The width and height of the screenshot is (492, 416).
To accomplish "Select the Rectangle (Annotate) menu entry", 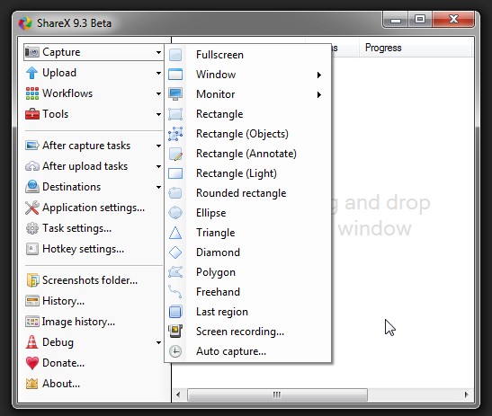I will [248, 154].
